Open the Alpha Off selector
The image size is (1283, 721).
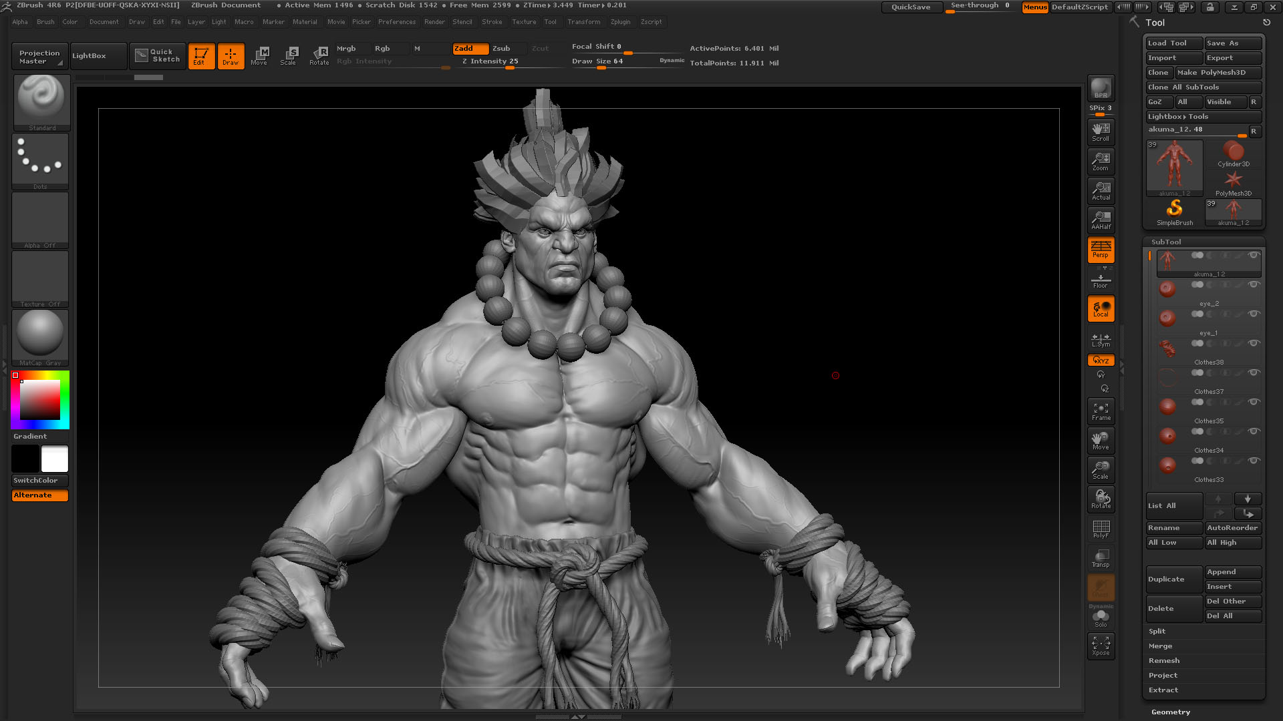[40, 220]
